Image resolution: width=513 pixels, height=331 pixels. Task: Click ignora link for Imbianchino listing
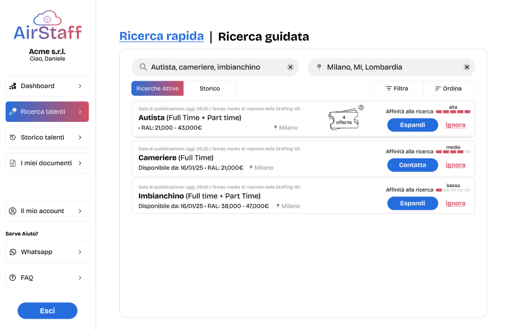[455, 203]
